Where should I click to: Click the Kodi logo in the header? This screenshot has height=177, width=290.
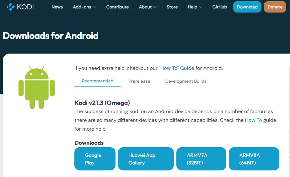20,7
